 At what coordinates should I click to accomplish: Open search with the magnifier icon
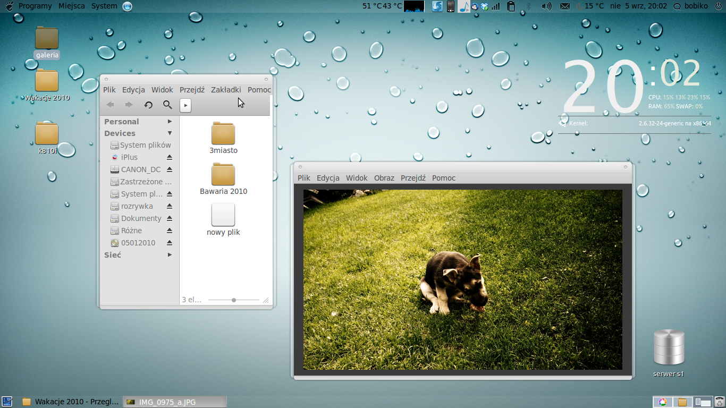point(167,105)
